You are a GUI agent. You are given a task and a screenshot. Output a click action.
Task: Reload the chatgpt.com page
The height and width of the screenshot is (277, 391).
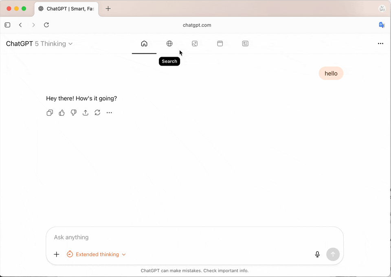(x=46, y=25)
